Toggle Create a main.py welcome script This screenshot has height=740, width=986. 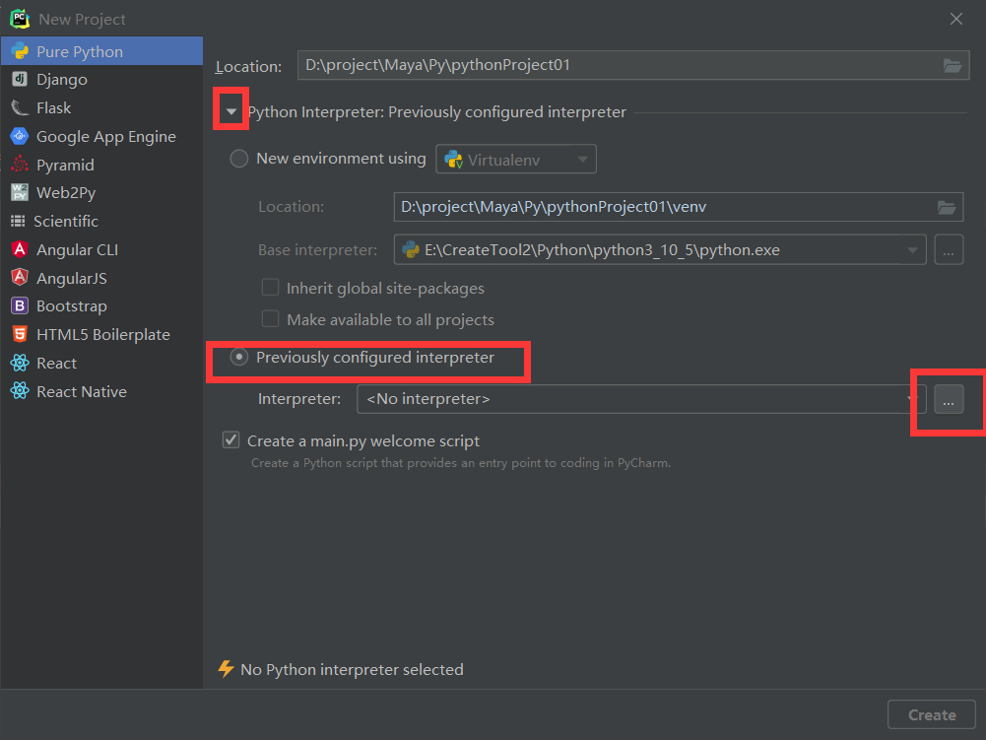(x=231, y=440)
